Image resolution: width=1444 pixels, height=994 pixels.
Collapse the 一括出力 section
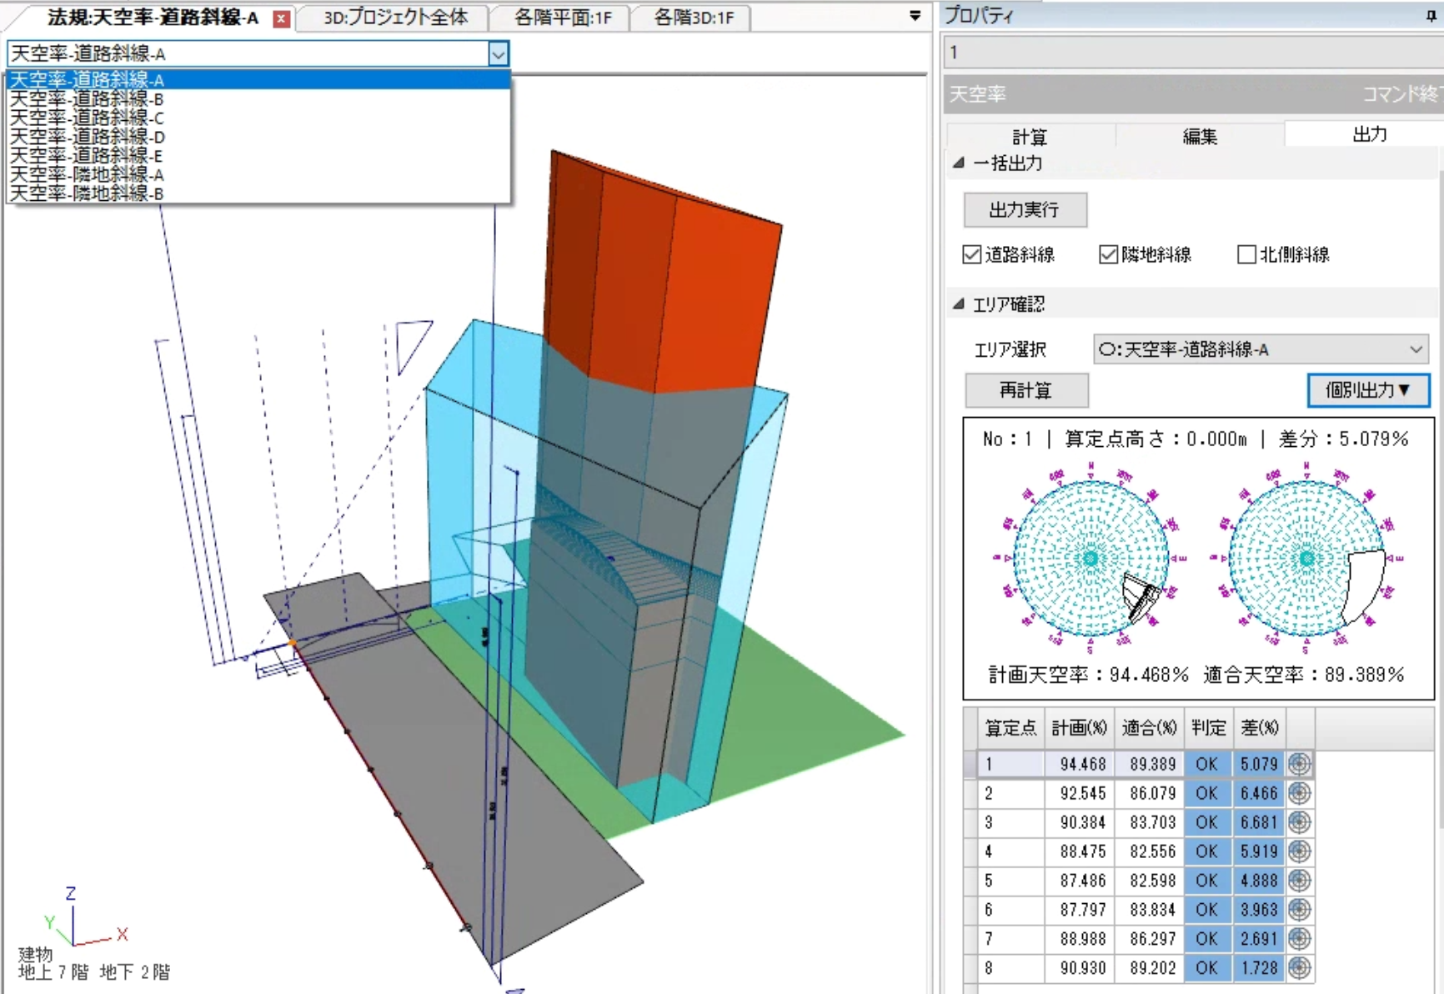[959, 163]
